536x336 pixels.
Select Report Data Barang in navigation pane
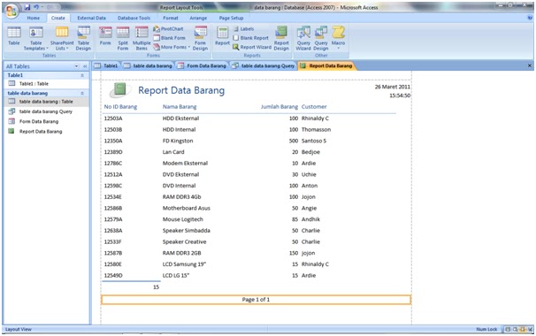(x=35, y=131)
